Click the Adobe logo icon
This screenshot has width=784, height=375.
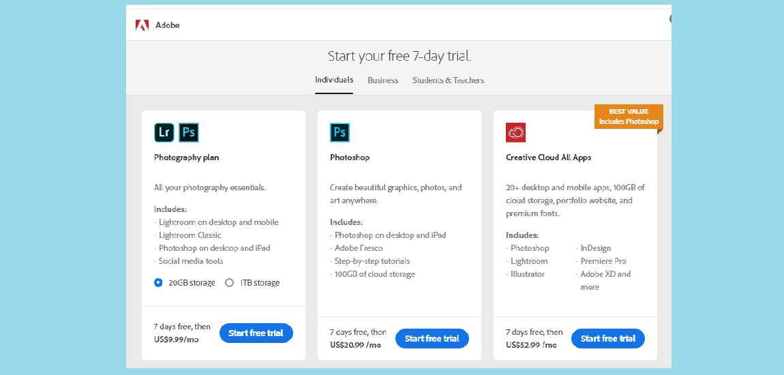coord(142,25)
